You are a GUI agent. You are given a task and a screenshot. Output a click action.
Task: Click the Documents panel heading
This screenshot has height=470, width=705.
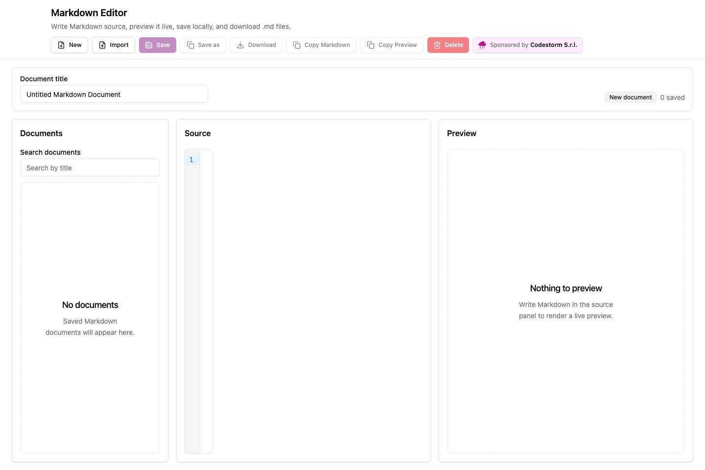tap(41, 133)
